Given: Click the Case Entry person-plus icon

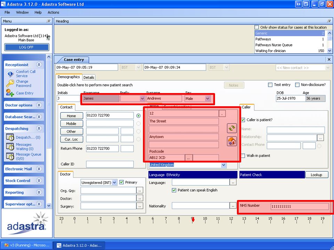Looking at the screenshot, I should coord(10,93).
